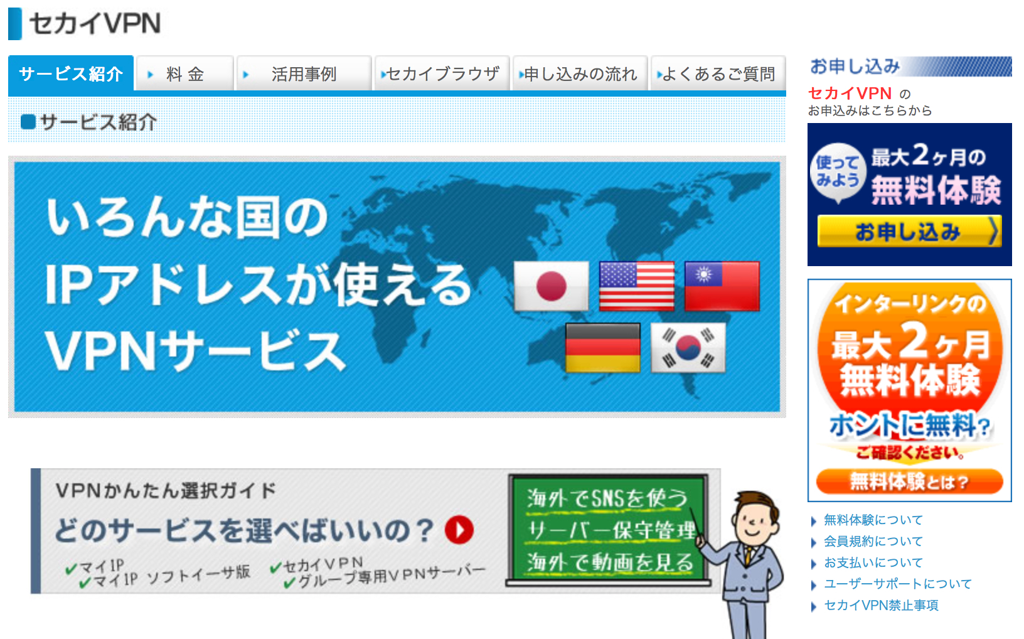Click the いろんな国のIPアドレスが使える main banner text
Viewport: 1024px width, 639px height.
(x=257, y=284)
